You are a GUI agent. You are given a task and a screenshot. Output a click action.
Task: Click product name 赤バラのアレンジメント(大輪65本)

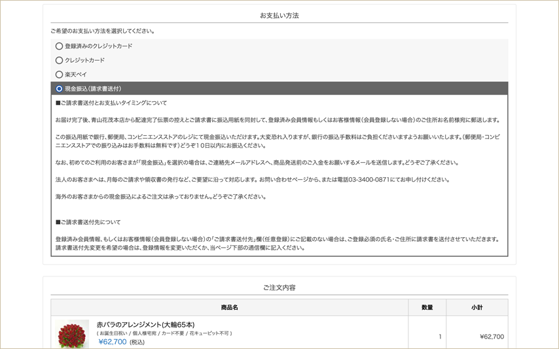pyautogui.click(x=145, y=325)
